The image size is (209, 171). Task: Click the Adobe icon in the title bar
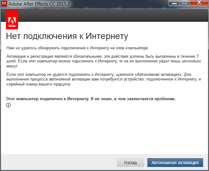pos(4,4)
